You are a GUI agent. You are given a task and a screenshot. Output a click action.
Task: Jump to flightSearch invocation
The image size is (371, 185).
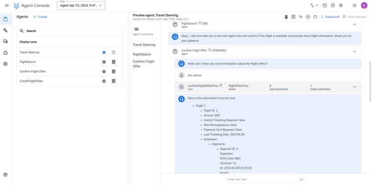[142, 54]
